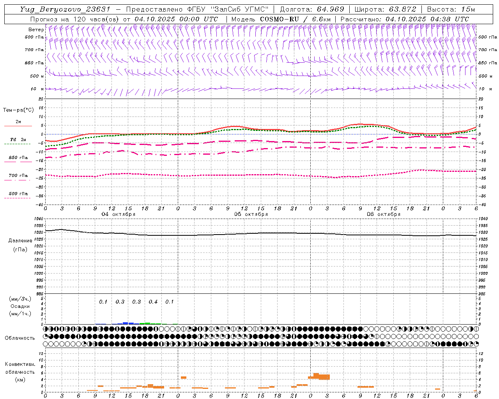Select the model name "COSMO-RU / 6.6км"

(296, 19)
